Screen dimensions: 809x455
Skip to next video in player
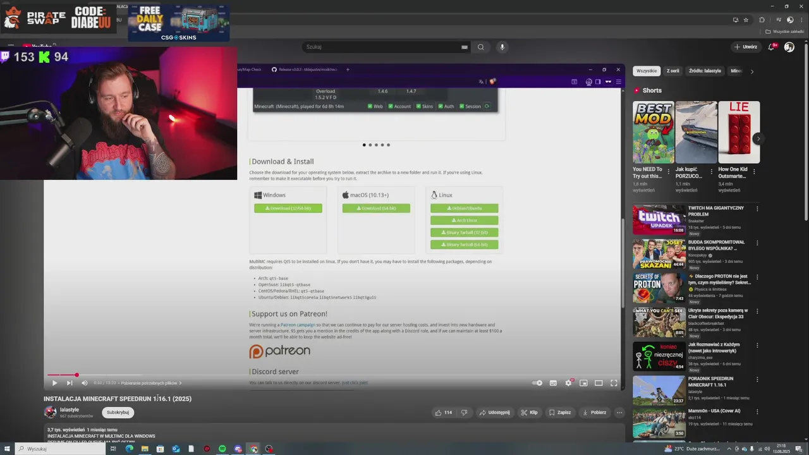tap(70, 383)
